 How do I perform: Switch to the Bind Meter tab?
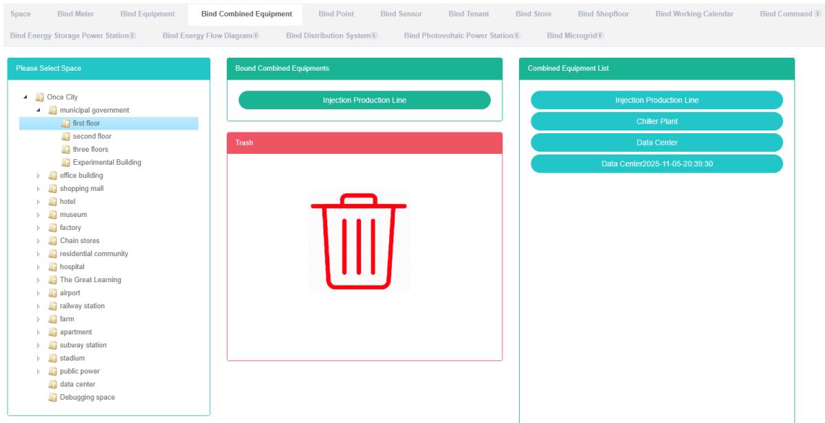[x=76, y=14]
